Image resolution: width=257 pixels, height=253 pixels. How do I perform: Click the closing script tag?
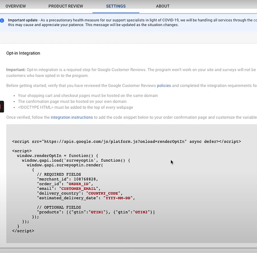click(23, 231)
